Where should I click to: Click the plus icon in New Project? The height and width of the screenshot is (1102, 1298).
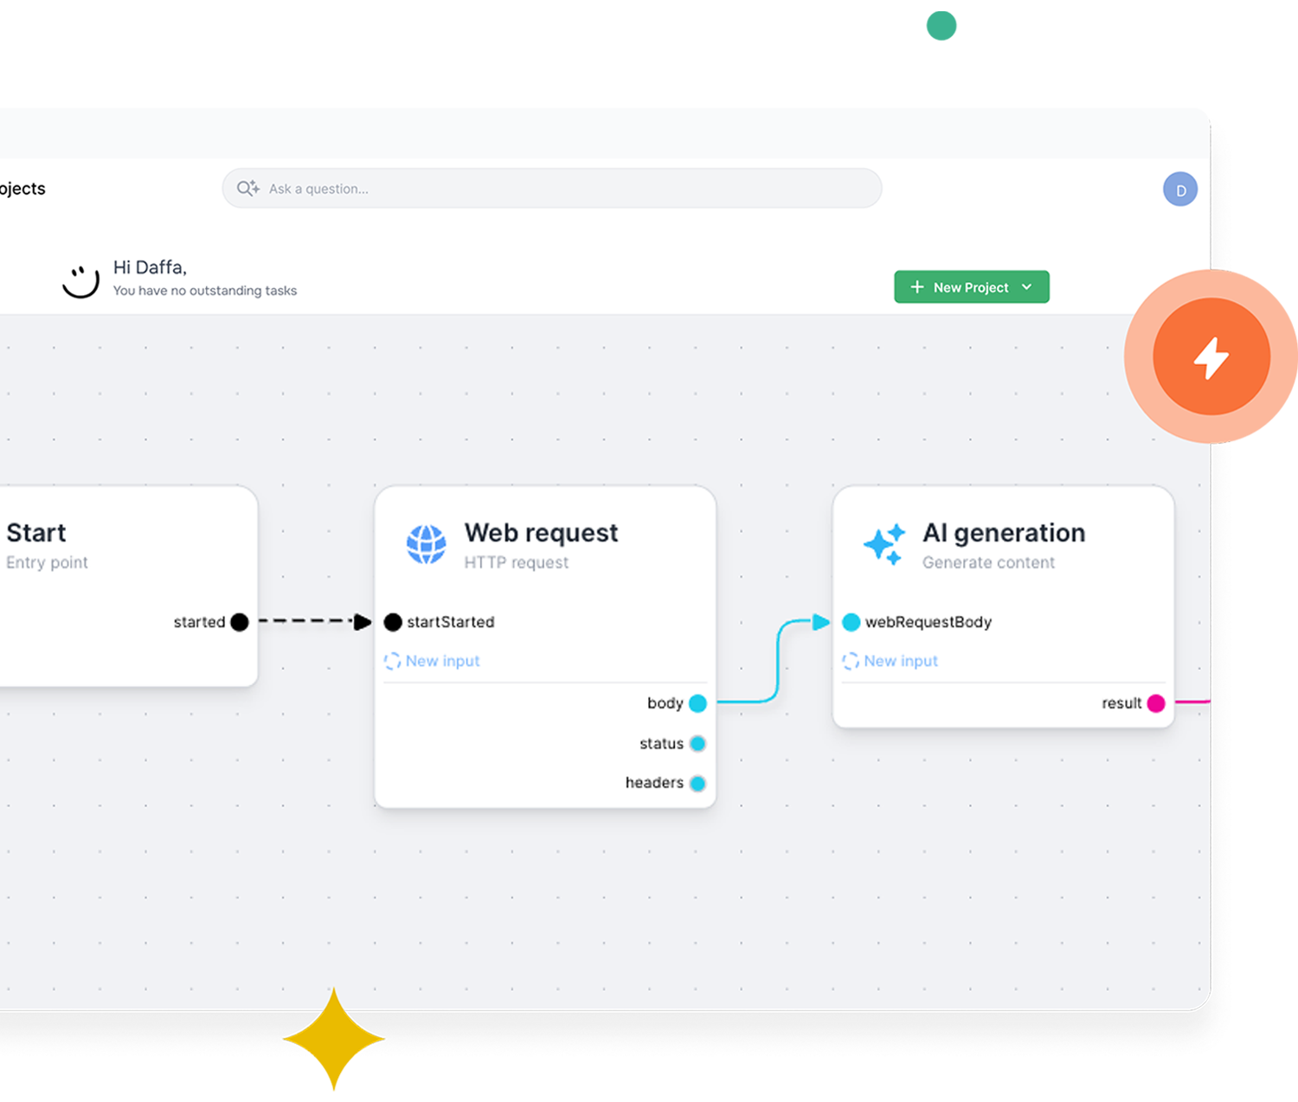[917, 286]
